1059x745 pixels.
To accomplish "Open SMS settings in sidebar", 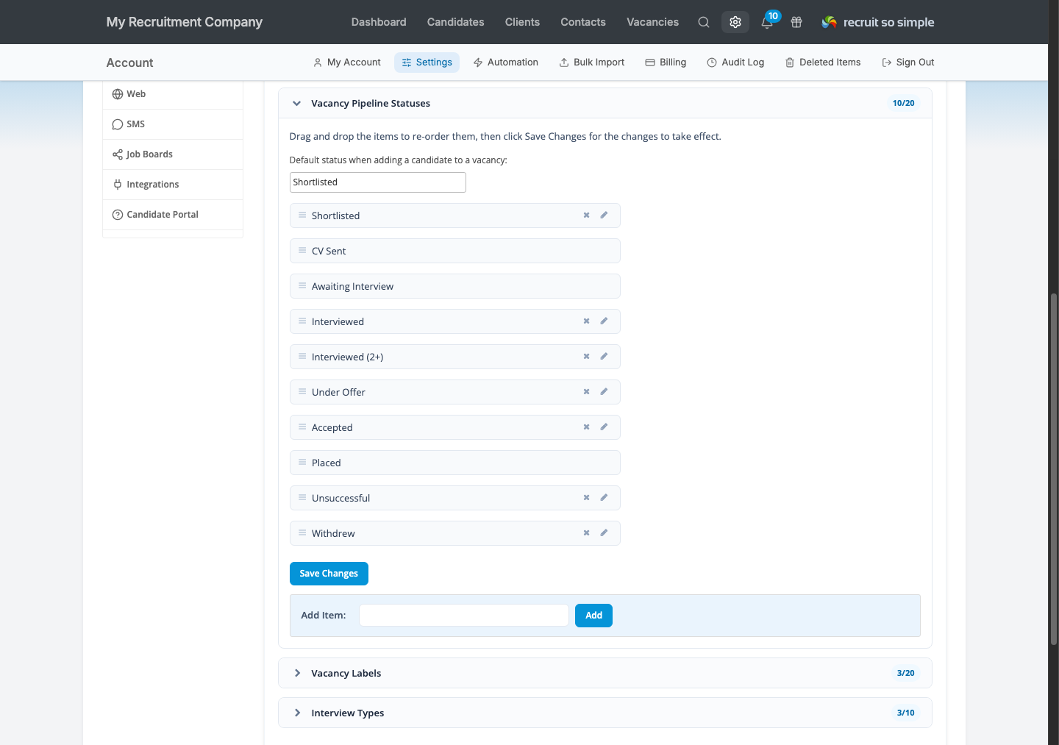I will [x=173, y=124].
